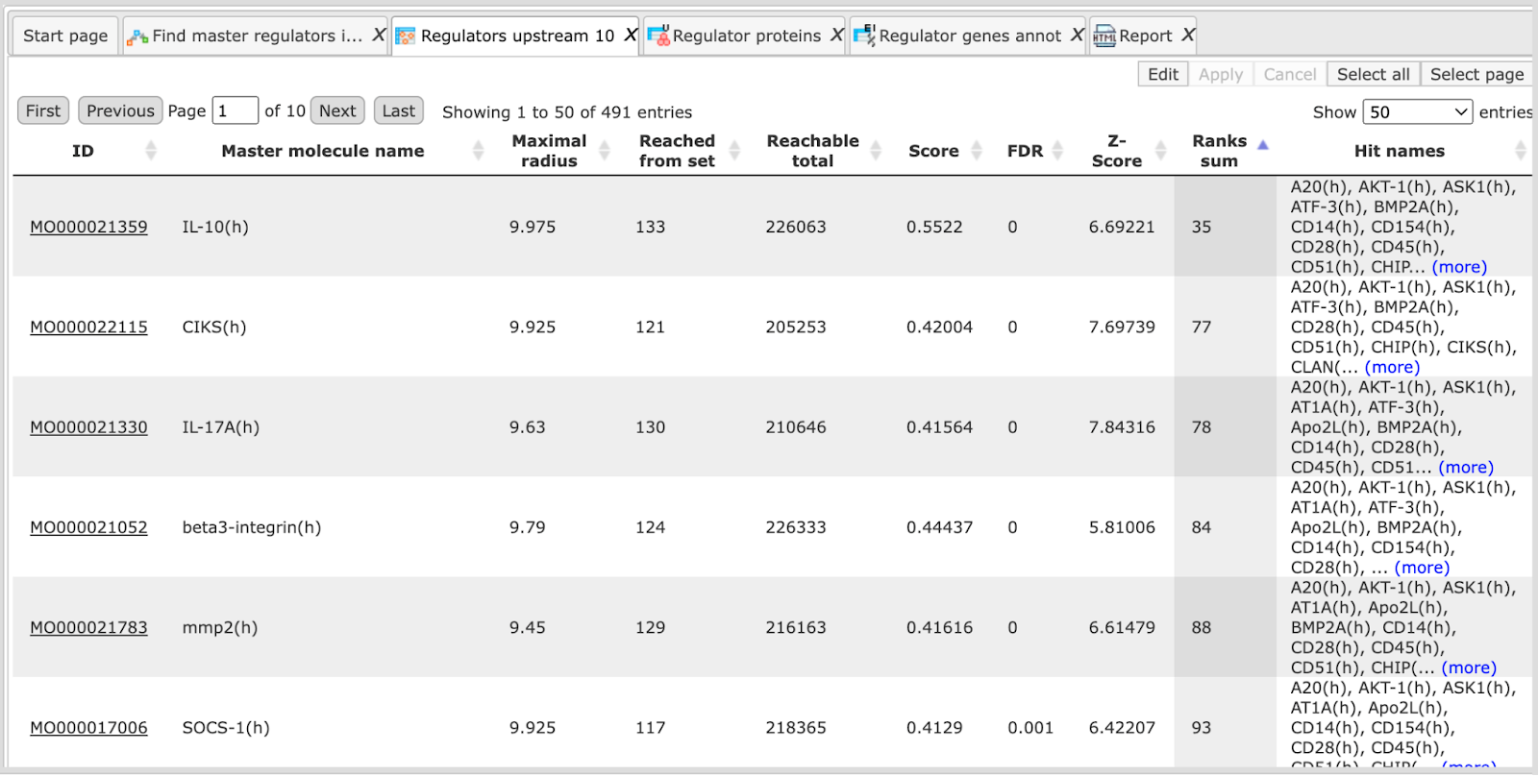The width and height of the screenshot is (1538, 776).
Task: Close the Regulators upstream 10 tab
Action: tap(631, 36)
